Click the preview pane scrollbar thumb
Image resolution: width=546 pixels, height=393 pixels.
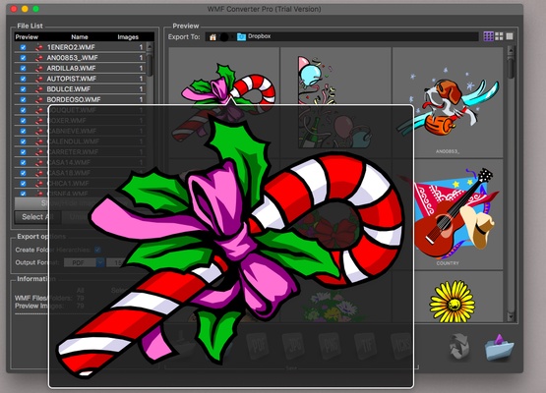tap(511, 69)
